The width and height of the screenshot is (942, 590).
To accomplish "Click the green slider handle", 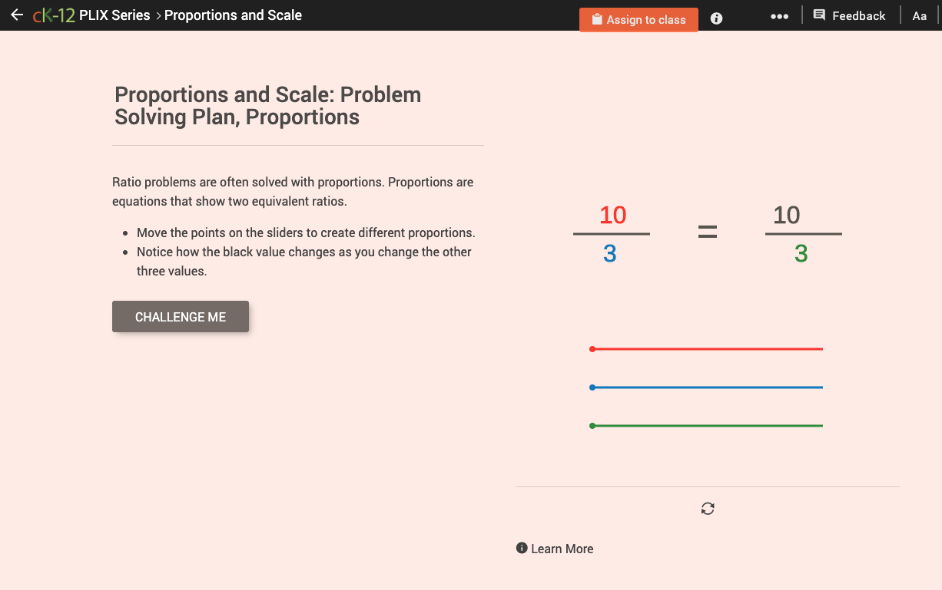I will pos(592,425).
